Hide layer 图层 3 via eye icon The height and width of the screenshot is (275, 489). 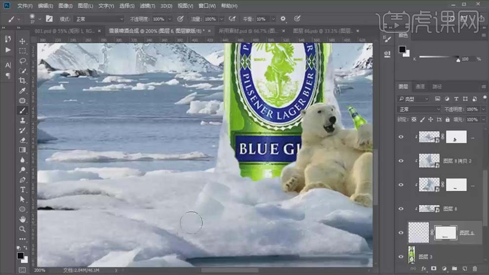pos(401,257)
